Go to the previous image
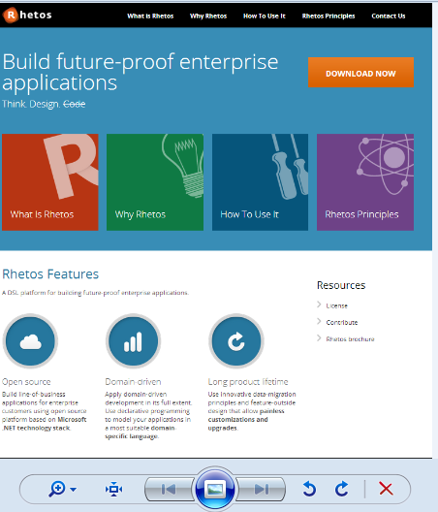 tap(169, 489)
